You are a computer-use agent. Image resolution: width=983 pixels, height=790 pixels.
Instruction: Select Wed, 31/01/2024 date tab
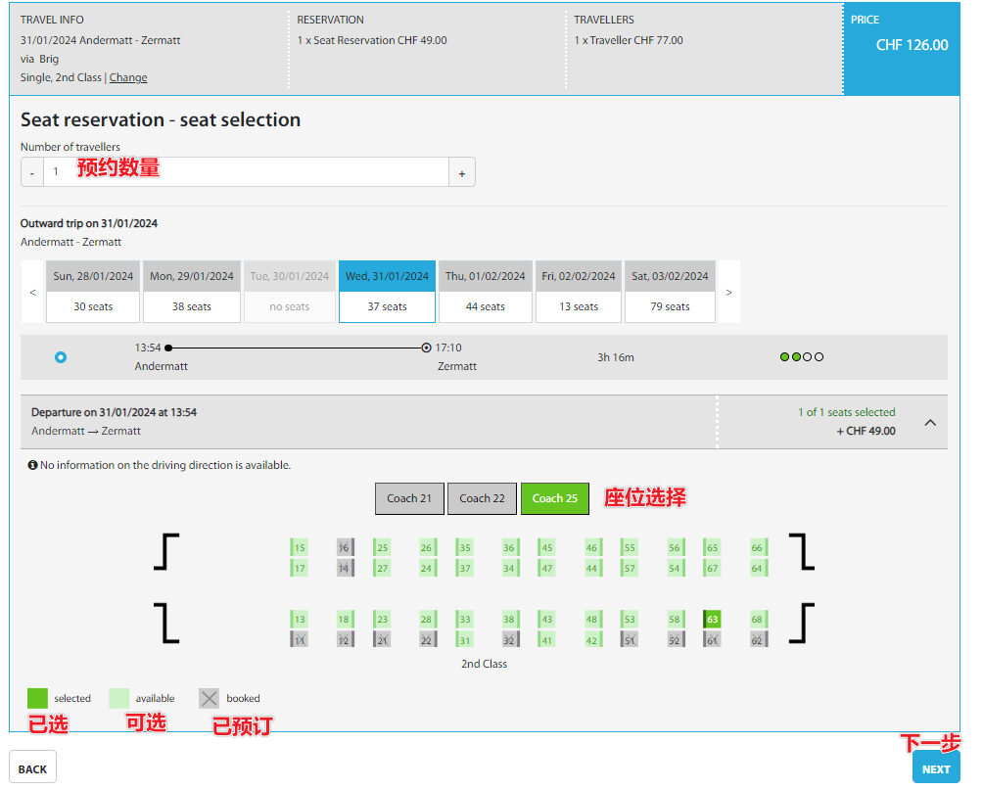387,292
